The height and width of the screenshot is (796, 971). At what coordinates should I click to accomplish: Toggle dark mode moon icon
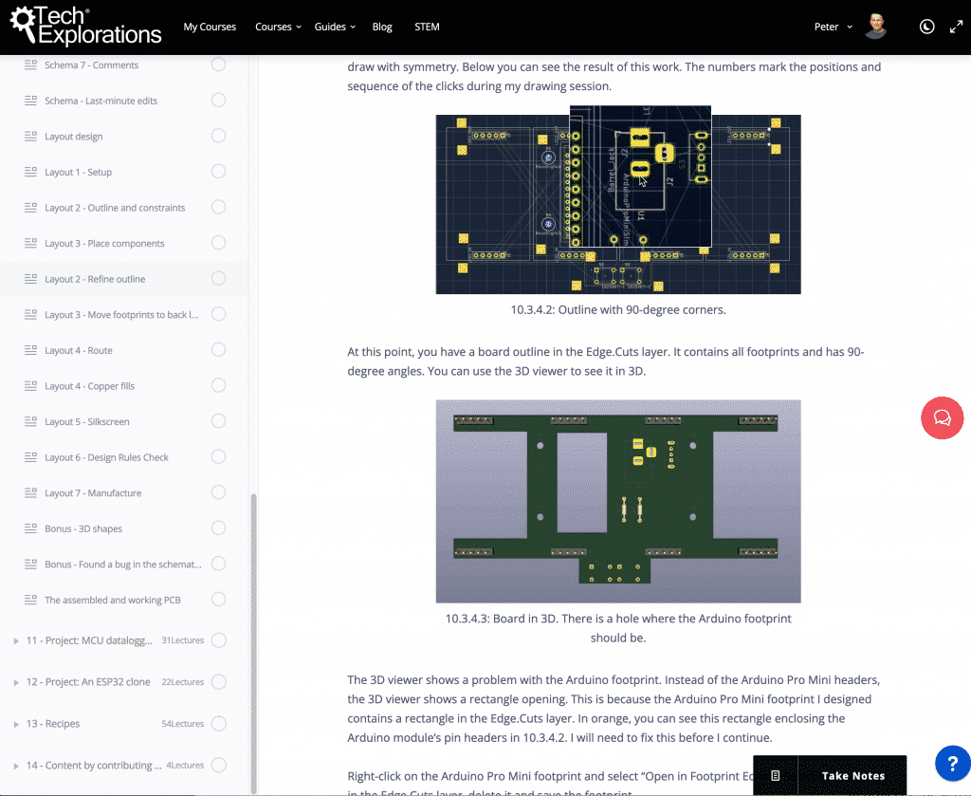point(926,27)
